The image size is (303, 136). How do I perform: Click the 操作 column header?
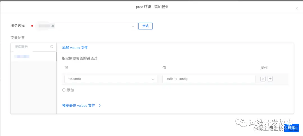click(264, 68)
